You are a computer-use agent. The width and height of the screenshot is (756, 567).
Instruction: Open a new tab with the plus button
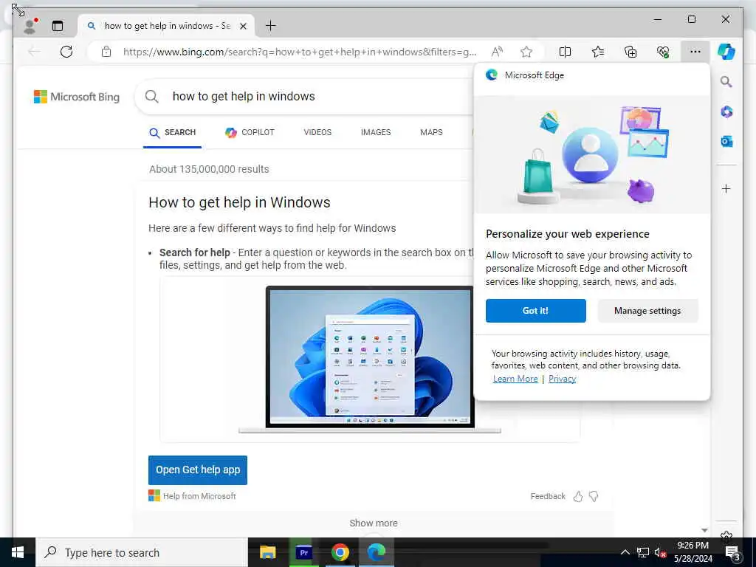271,26
